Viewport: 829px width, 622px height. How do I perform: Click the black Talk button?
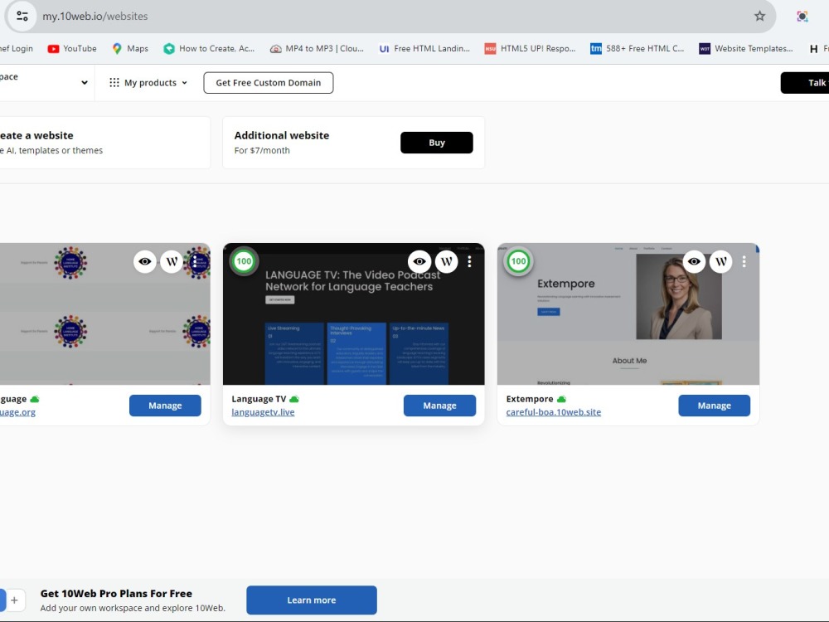[805, 82]
